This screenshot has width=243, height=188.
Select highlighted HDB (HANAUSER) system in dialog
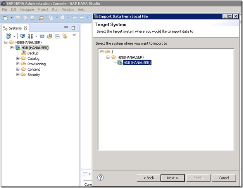click(x=137, y=63)
